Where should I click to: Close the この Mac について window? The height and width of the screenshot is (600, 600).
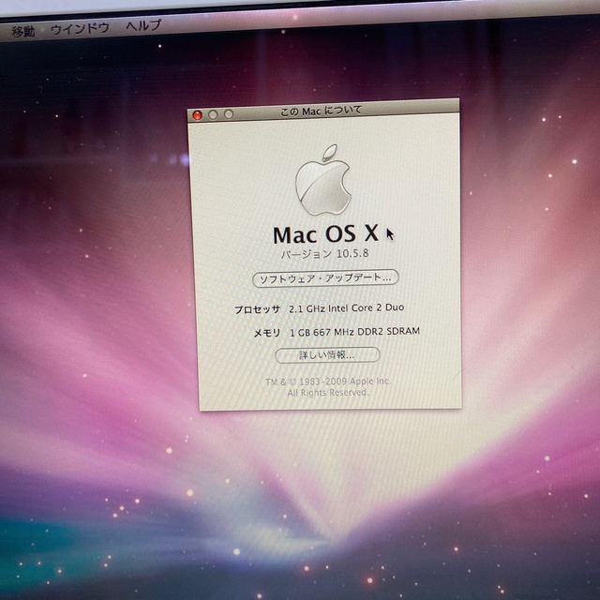click(x=198, y=115)
